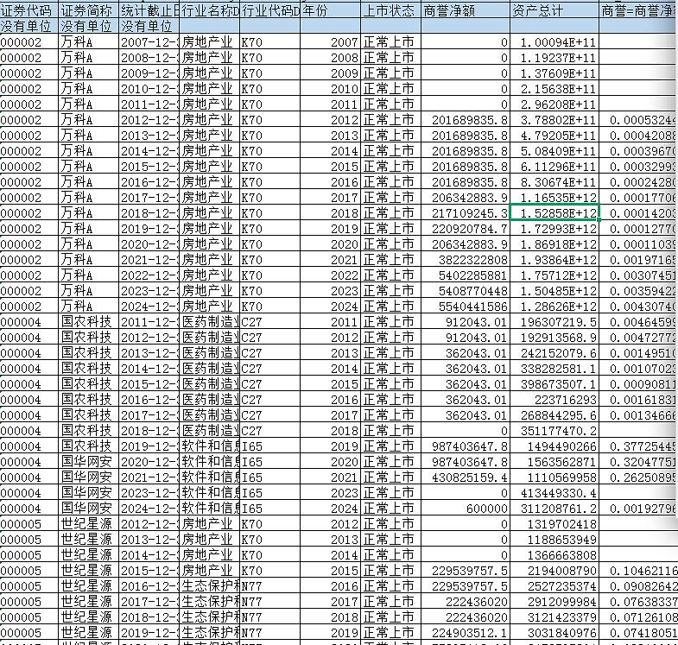
Task: Select the first 没有单位 cell under 证券代码
Action: (x=29, y=26)
